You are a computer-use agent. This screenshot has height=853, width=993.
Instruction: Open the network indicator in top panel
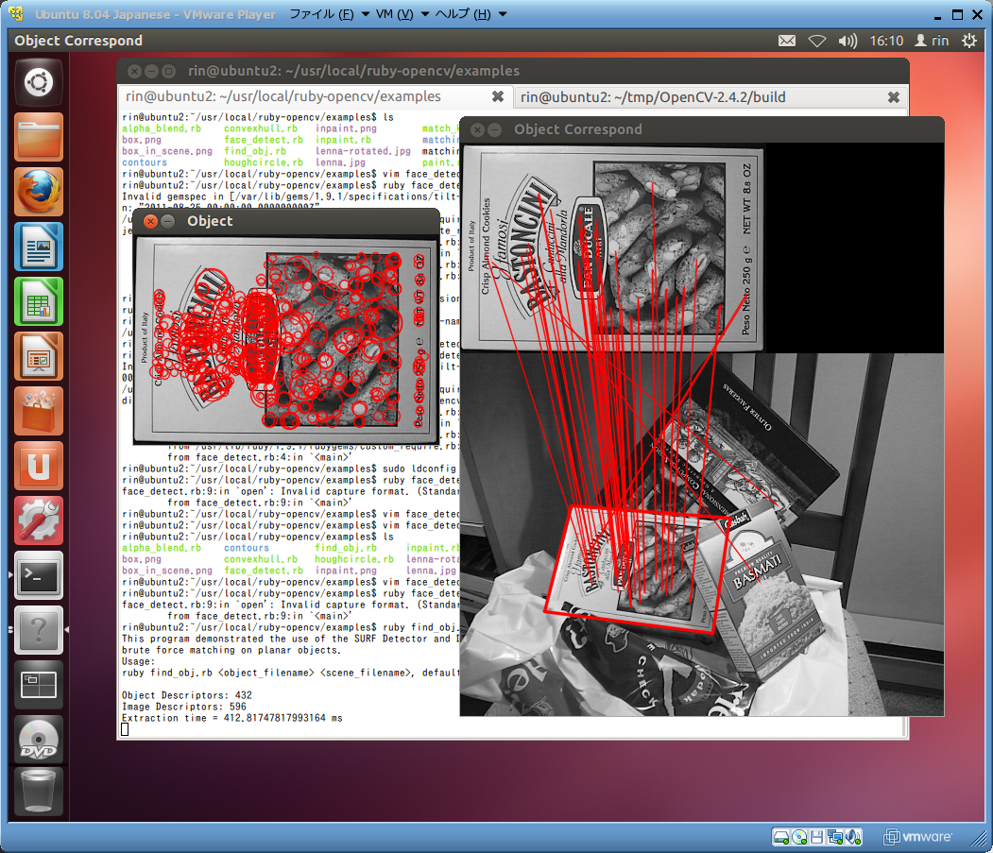pyautogui.click(x=817, y=42)
